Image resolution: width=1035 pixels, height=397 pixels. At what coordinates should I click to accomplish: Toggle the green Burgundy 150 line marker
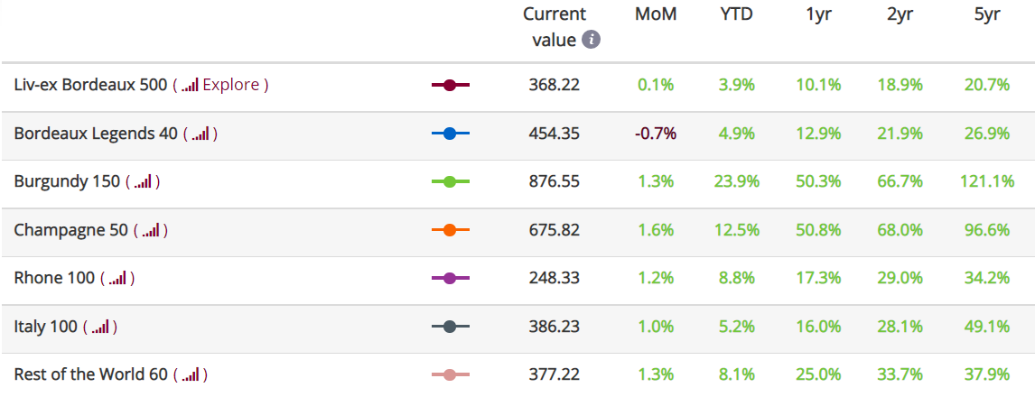(450, 182)
